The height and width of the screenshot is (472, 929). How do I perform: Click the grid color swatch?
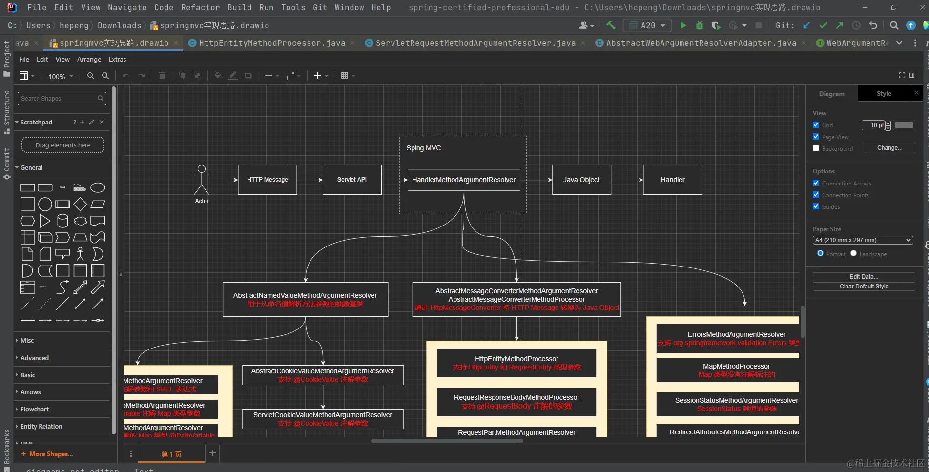904,125
